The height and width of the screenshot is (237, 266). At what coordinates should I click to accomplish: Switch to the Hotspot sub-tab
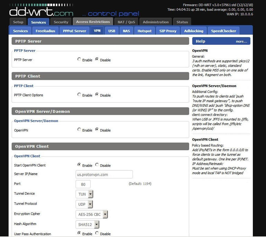(144, 31)
